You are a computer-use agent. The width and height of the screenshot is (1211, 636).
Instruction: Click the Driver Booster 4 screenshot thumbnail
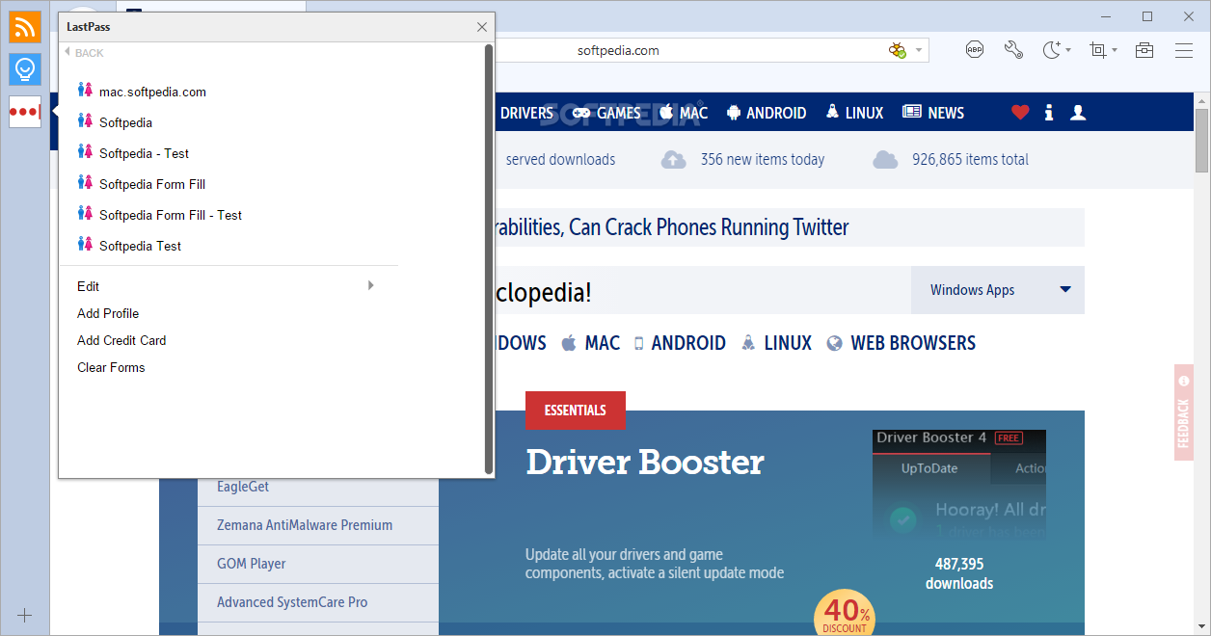959,485
